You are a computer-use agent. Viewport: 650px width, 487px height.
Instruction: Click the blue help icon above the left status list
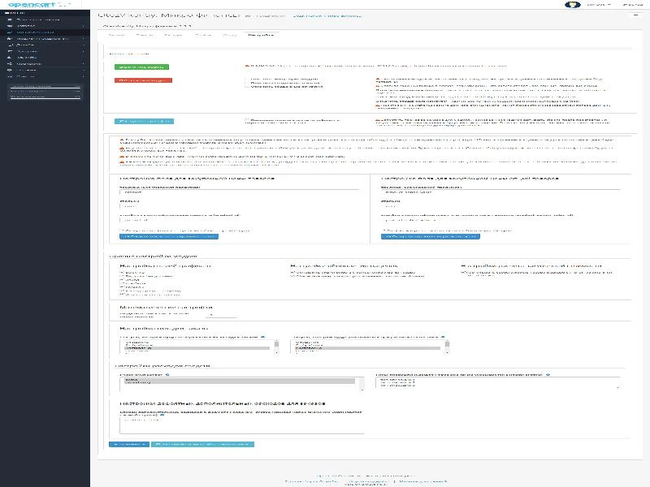[x=262, y=337]
